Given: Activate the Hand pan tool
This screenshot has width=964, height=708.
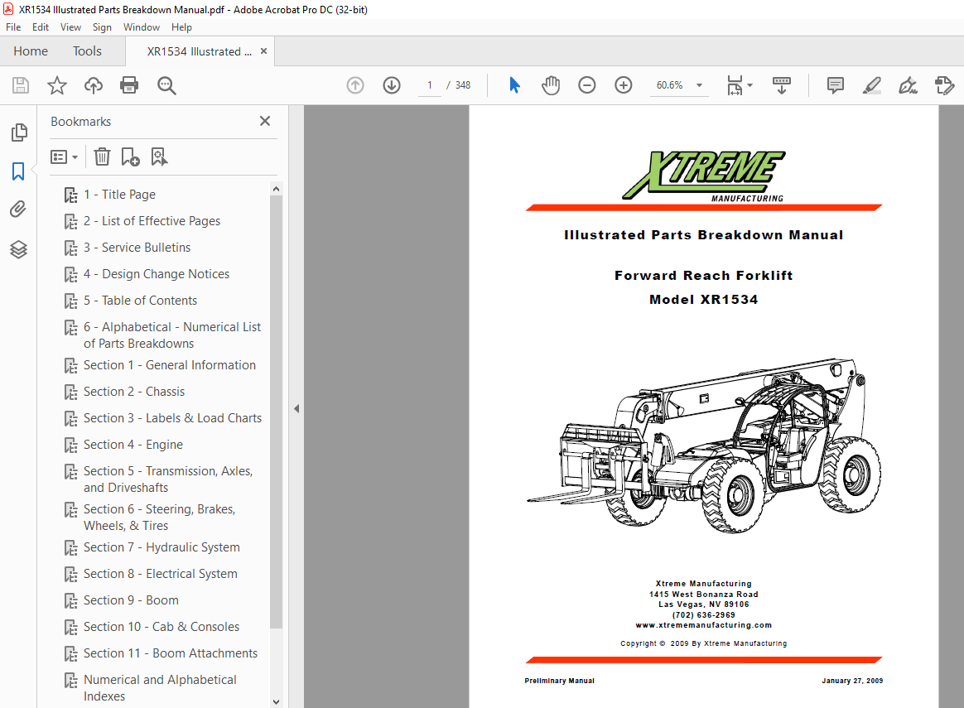Looking at the screenshot, I should point(551,84).
